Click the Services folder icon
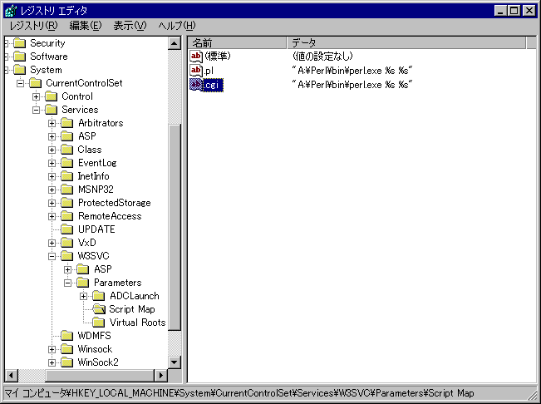Screen dimensions: 541x404 52,110
